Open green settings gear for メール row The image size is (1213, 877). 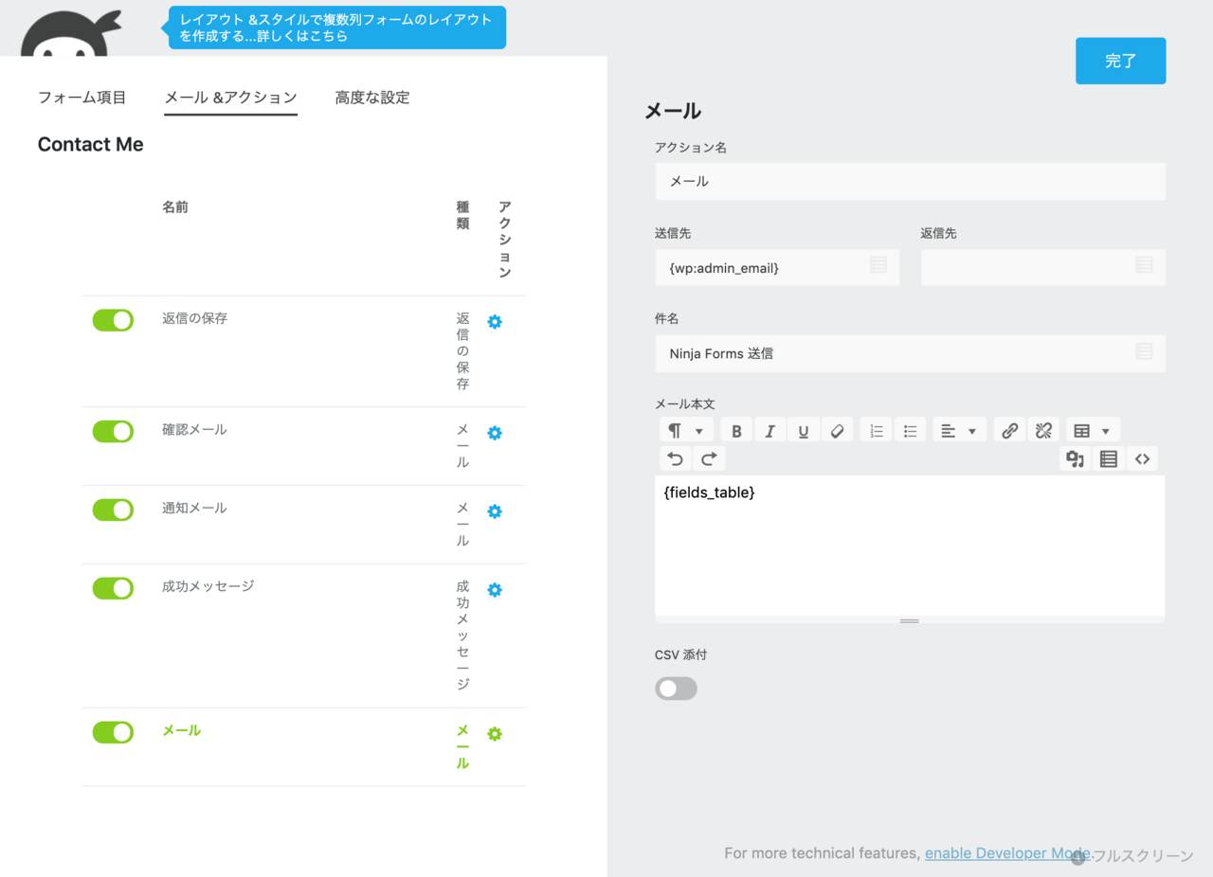tap(495, 734)
